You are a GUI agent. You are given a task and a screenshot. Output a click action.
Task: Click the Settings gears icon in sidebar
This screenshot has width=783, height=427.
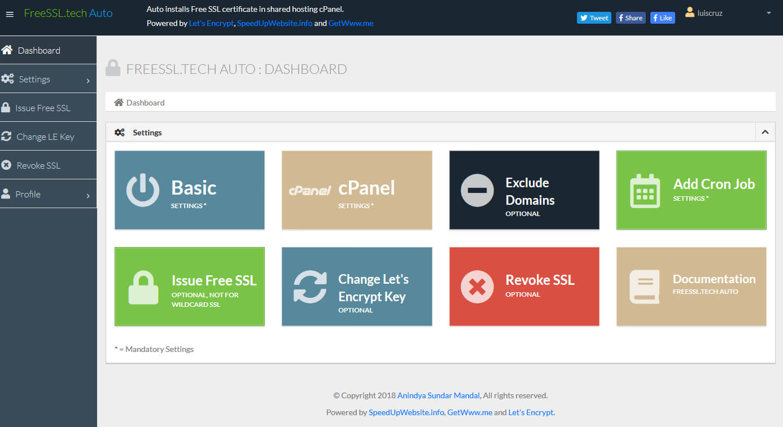click(7, 79)
